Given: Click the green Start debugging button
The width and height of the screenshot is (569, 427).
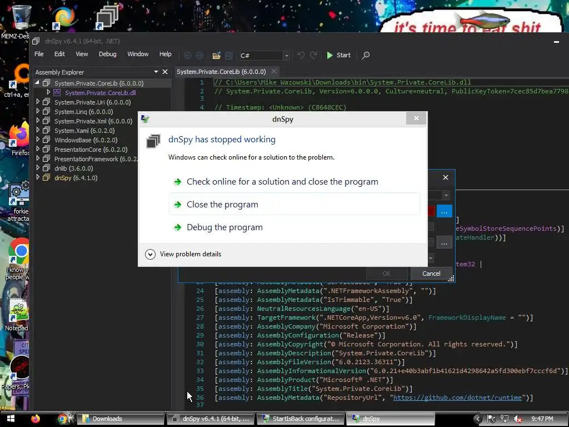Looking at the screenshot, I should click(338, 55).
